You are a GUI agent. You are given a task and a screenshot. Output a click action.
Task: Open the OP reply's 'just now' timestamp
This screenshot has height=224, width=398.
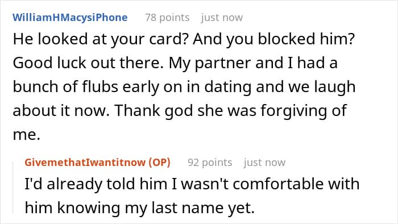point(264,163)
